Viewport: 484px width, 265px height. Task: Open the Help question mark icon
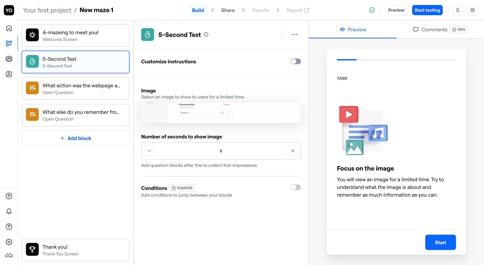point(9,227)
